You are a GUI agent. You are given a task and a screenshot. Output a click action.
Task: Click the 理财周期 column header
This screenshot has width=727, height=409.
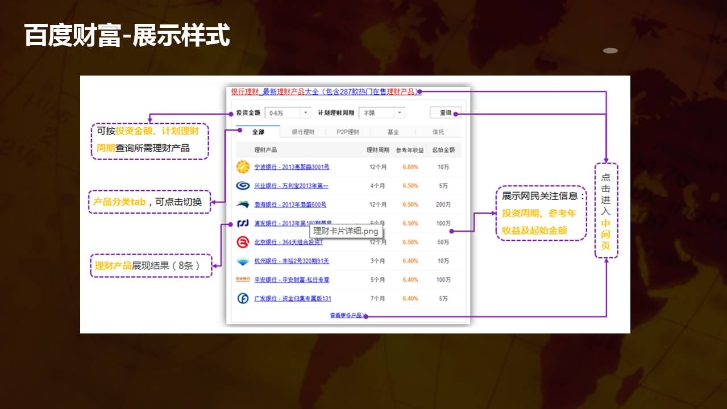pyautogui.click(x=378, y=150)
